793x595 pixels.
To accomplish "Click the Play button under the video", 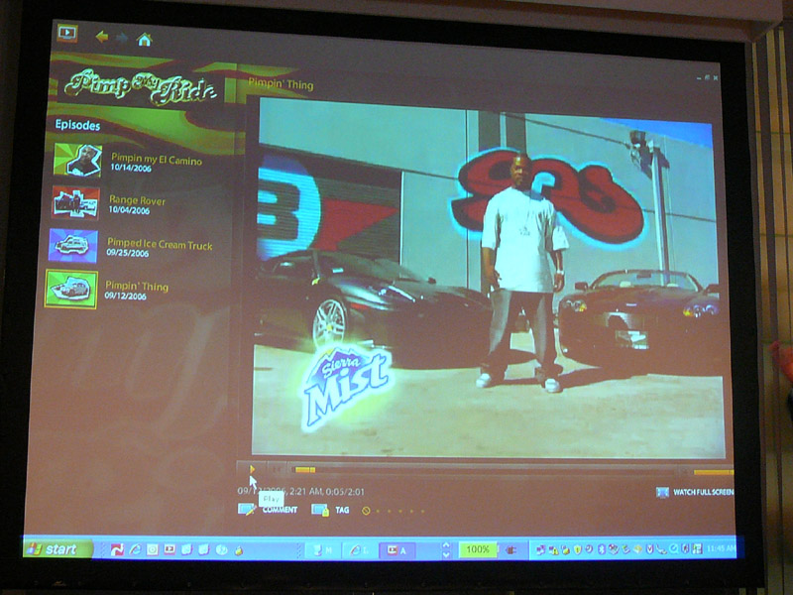I will [x=252, y=469].
